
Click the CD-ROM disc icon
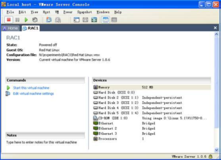pyautogui.click(x=96, y=118)
